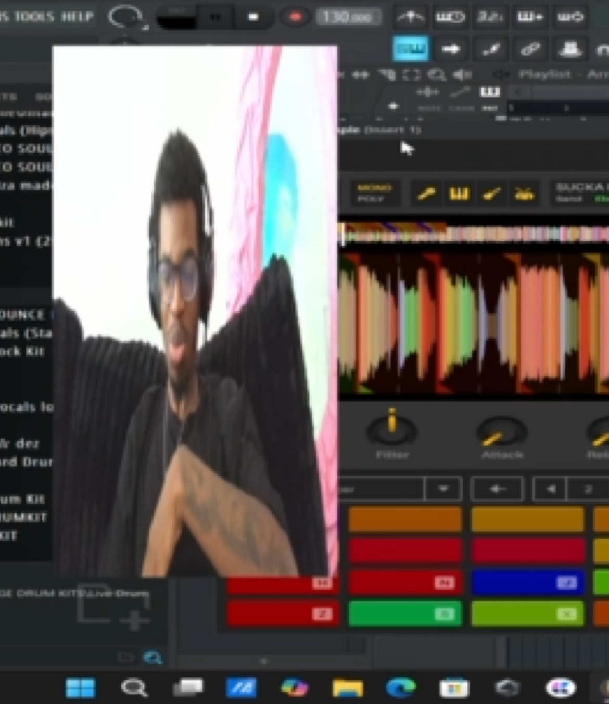Image resolution: width=609 pixels, height=704 pixels.
Task: Toggle the highlighted blue piano keyboard toolbar icon
Action: [411, 49]
